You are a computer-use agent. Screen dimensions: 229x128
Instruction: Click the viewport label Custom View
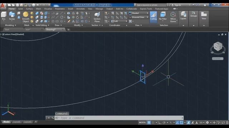(x=9, y=34)
